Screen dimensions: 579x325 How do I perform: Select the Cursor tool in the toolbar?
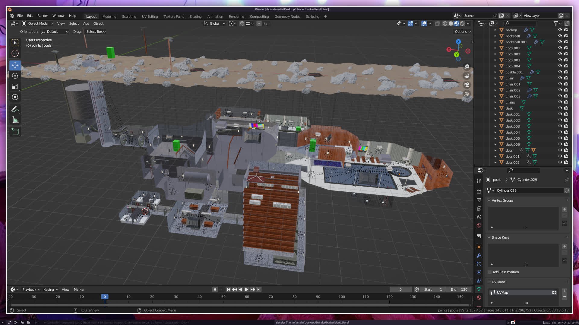coord(15,54)
